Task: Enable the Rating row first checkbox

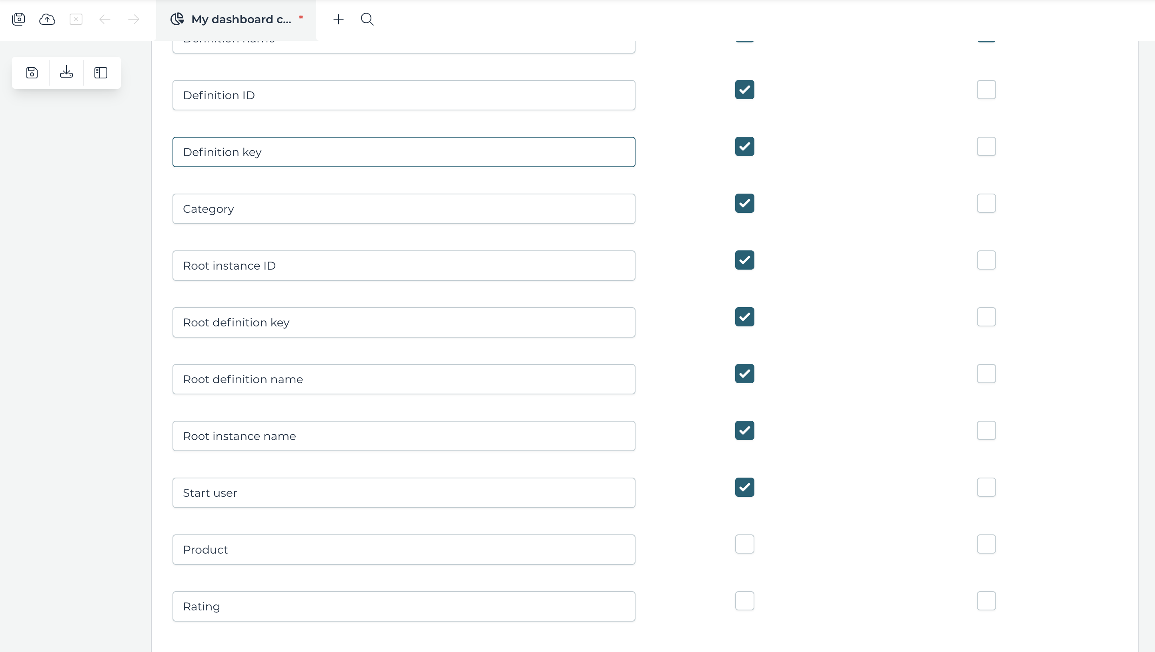Action: [x=744, y=600]
